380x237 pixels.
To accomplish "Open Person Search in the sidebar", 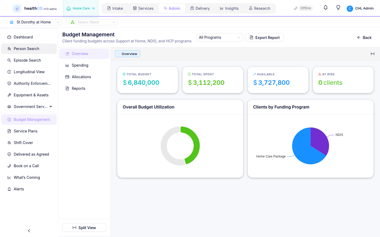I will click(29, 49).
